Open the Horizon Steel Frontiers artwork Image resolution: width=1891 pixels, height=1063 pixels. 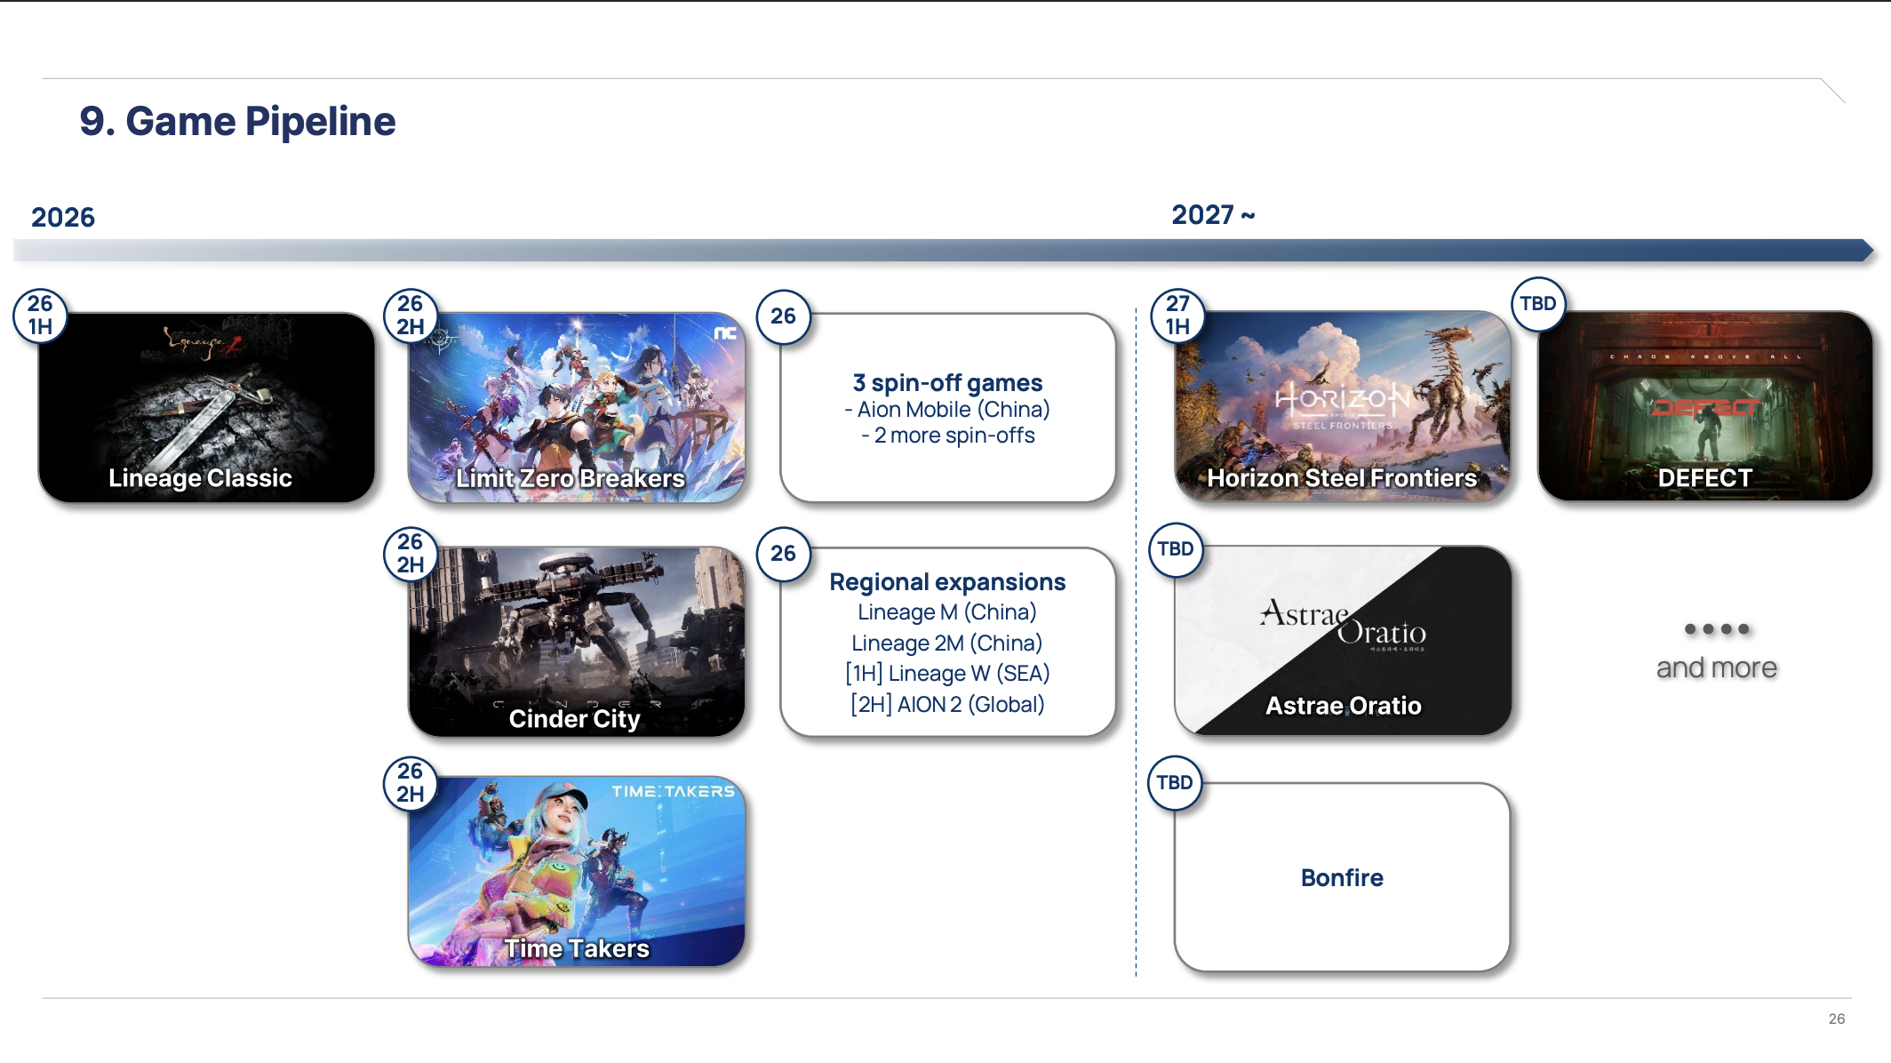1343,406
